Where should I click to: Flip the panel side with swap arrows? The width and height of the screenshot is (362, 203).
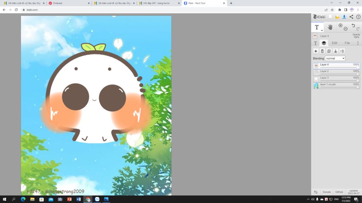pyautogui.click(x=316, y=192)
